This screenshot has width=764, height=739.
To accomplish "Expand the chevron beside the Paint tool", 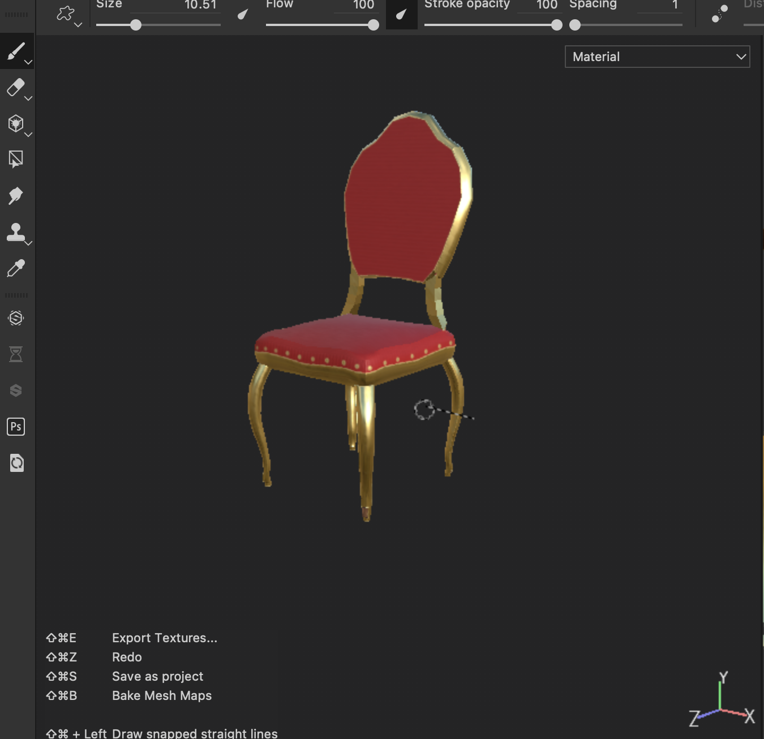I will 28,62.
